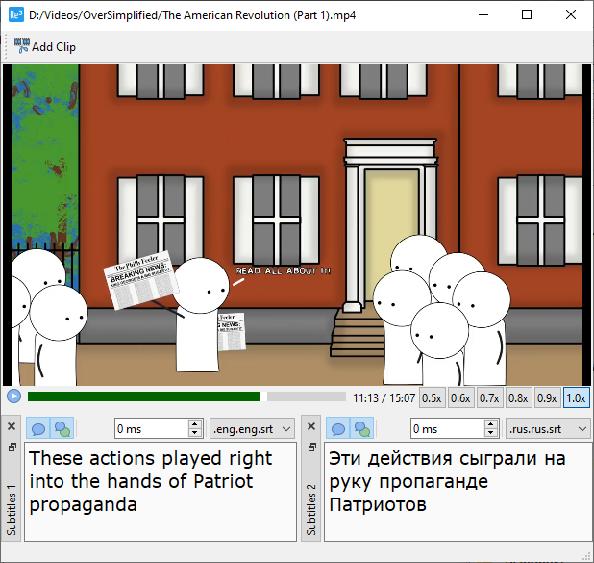
Task: Click the Subtitles 2 delay field showing 0 ms
Action: click(447, 428)
